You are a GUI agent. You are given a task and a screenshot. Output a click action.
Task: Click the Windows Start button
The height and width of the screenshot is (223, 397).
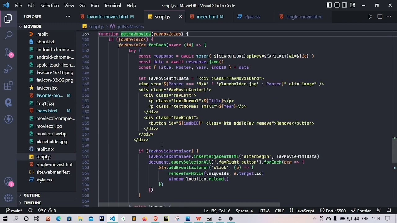point(5,219)
